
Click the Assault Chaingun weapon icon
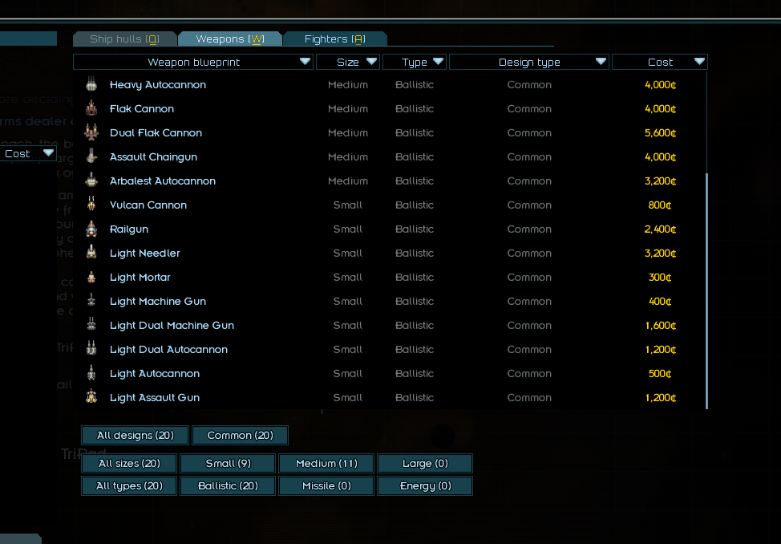click(91, 156)
